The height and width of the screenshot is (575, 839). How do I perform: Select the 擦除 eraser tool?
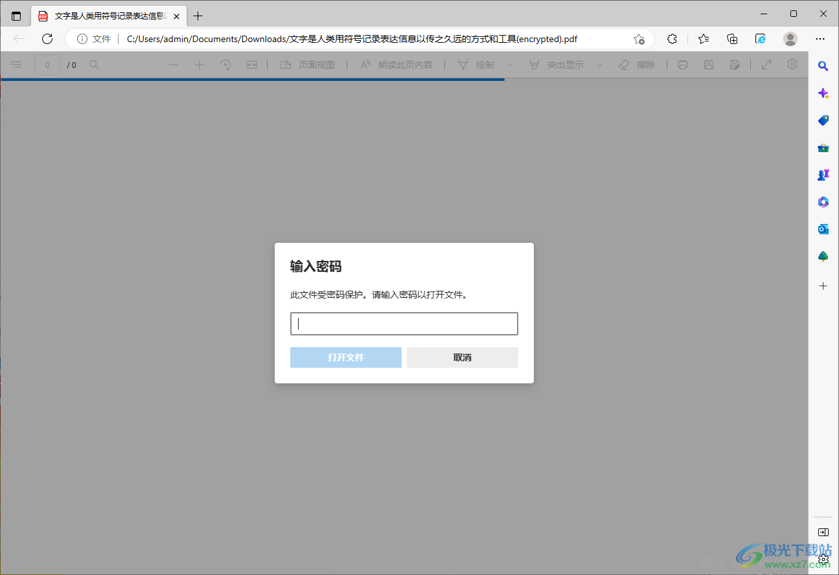[x=637, y=65]
